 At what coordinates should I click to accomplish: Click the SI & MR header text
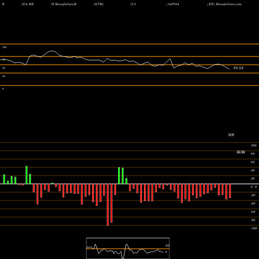[x=27, y=4]
